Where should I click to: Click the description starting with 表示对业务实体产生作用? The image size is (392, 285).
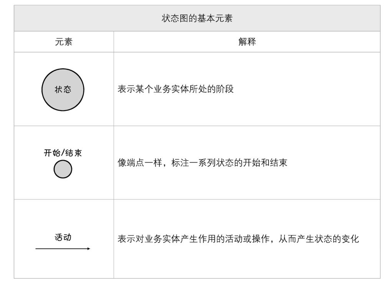(238, 239)
